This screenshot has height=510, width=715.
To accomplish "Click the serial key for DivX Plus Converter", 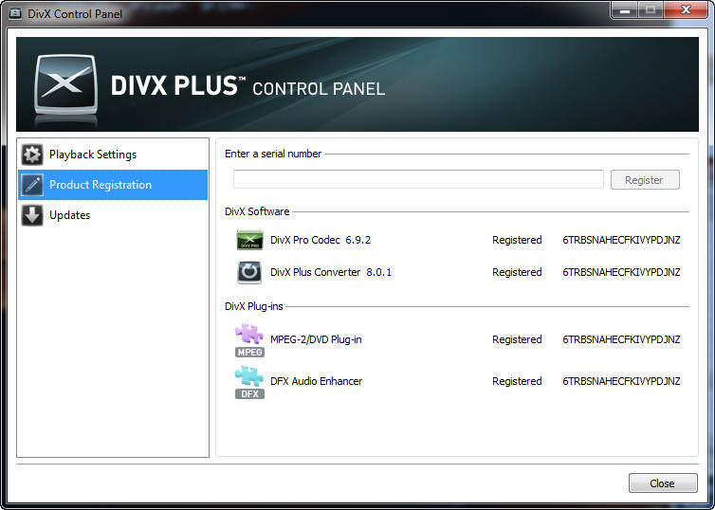I will click(x=621, y=272).
